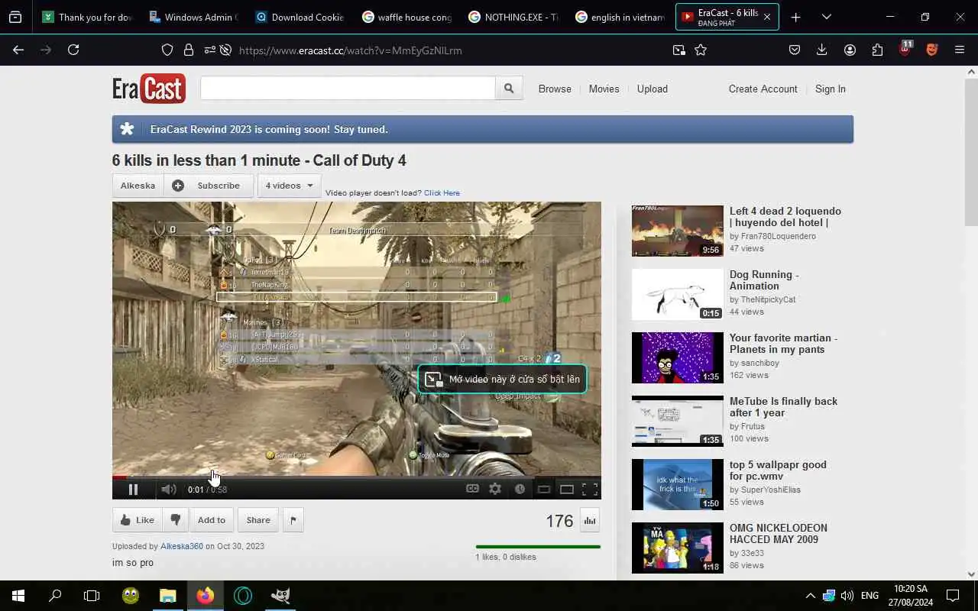Screen dimensions: 978x611
Task: Expand the list all tabs chevron
Action: [826, 17]
